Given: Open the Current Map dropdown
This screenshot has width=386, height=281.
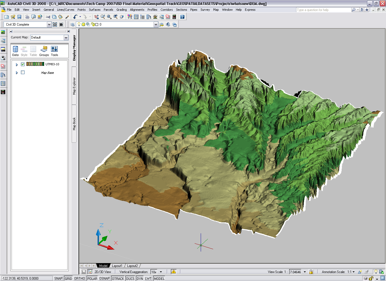Looking at the screenshot, I should click(x=66, y=37).
